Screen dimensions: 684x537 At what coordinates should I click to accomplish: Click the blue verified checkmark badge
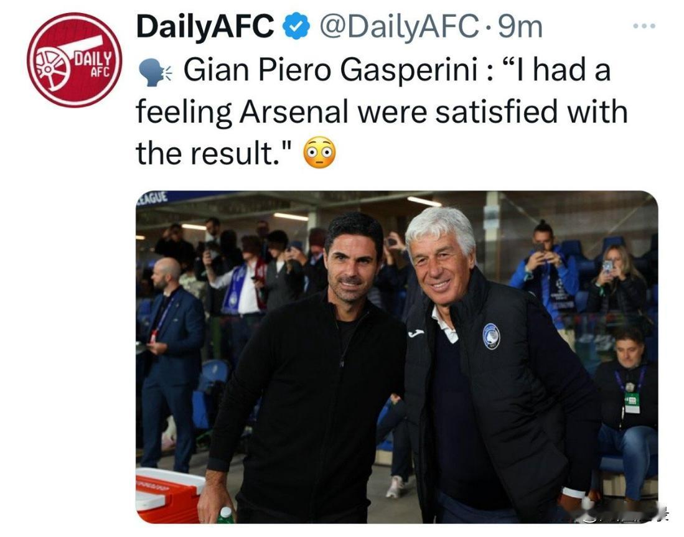pos(296,26)
